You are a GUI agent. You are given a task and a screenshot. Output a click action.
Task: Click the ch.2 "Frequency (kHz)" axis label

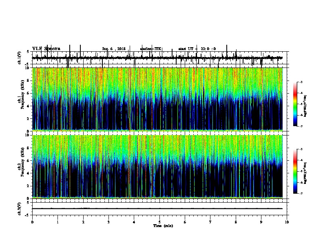coord(22,162)
